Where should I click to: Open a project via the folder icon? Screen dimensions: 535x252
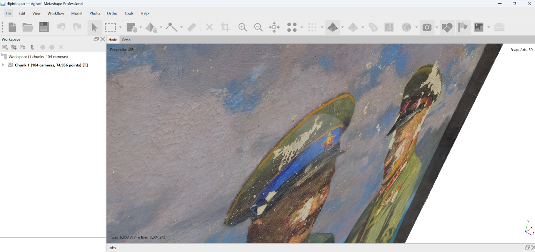point(28,27)
